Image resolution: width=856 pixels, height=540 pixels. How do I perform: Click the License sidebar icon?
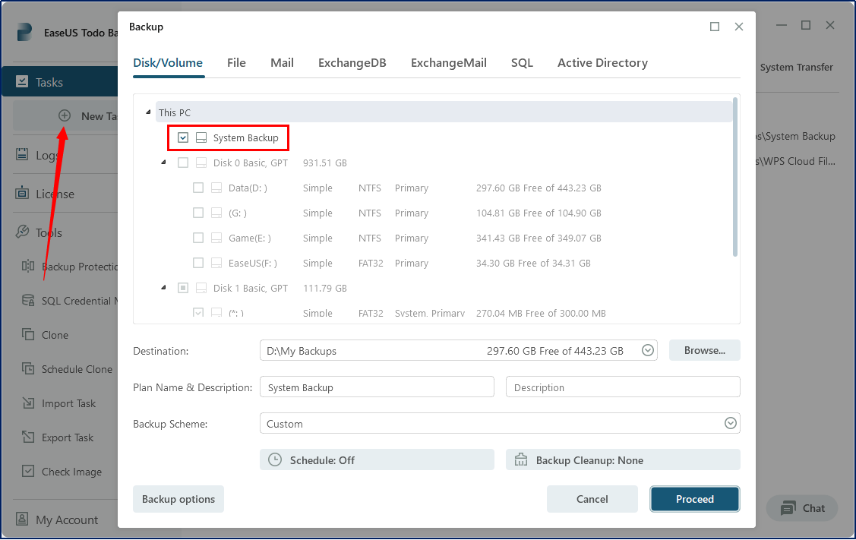pyautogui.click(x=22, y=194)
